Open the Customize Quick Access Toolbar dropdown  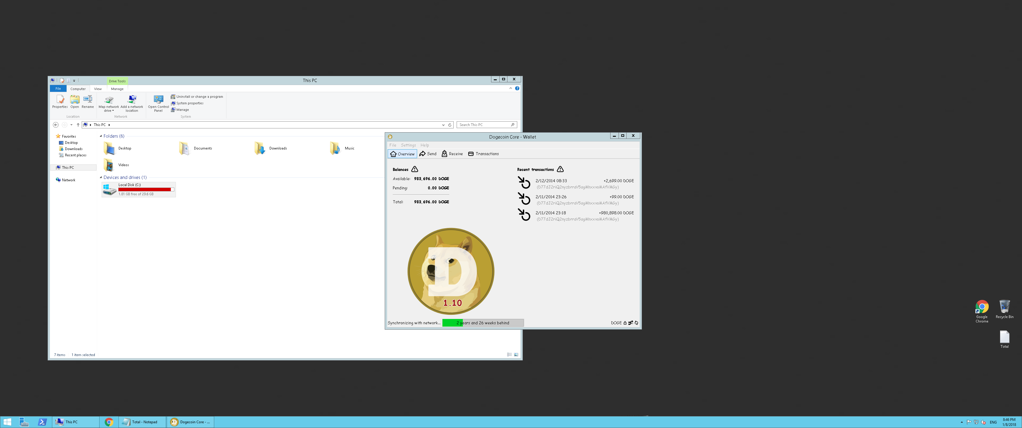[x=74, y=81]
